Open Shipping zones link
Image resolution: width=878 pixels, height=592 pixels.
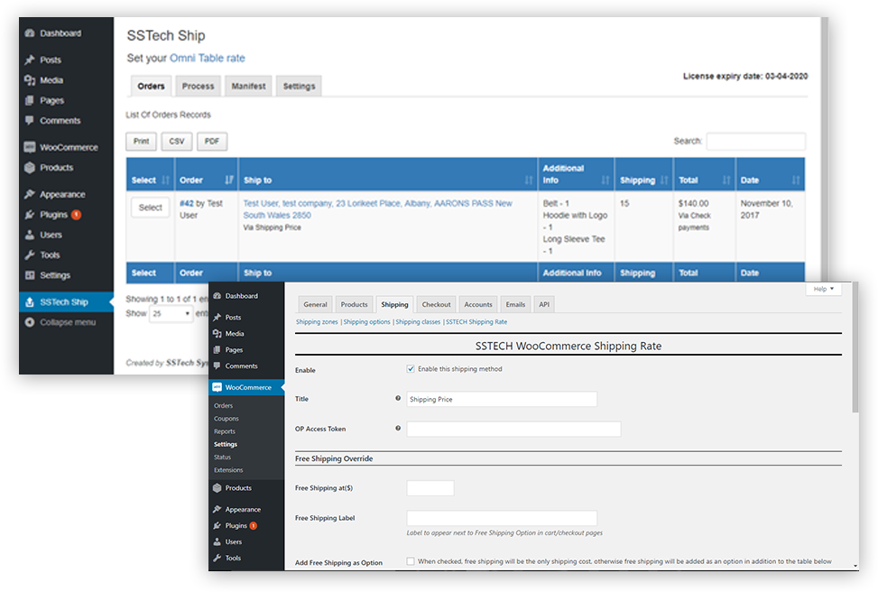317,321
